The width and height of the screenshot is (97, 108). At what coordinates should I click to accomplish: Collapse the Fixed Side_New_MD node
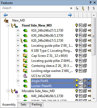pos(8,25)
